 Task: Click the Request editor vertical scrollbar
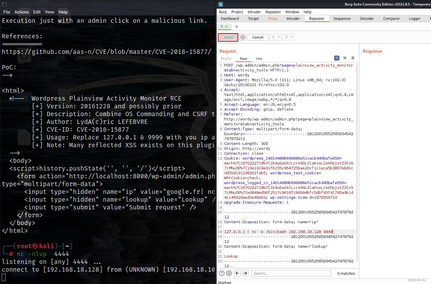(357, 162)
